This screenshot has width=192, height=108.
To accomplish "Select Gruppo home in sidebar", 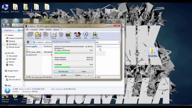I will coord(11,71).
